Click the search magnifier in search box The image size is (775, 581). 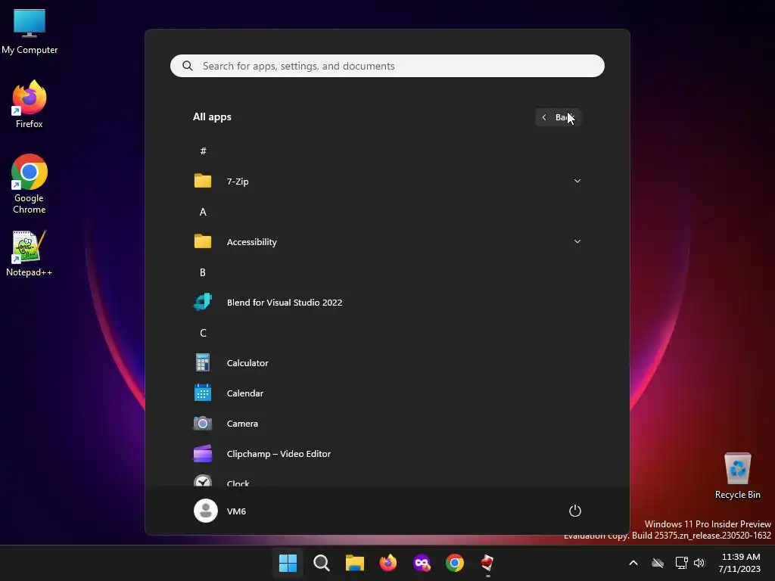[188, 66]
